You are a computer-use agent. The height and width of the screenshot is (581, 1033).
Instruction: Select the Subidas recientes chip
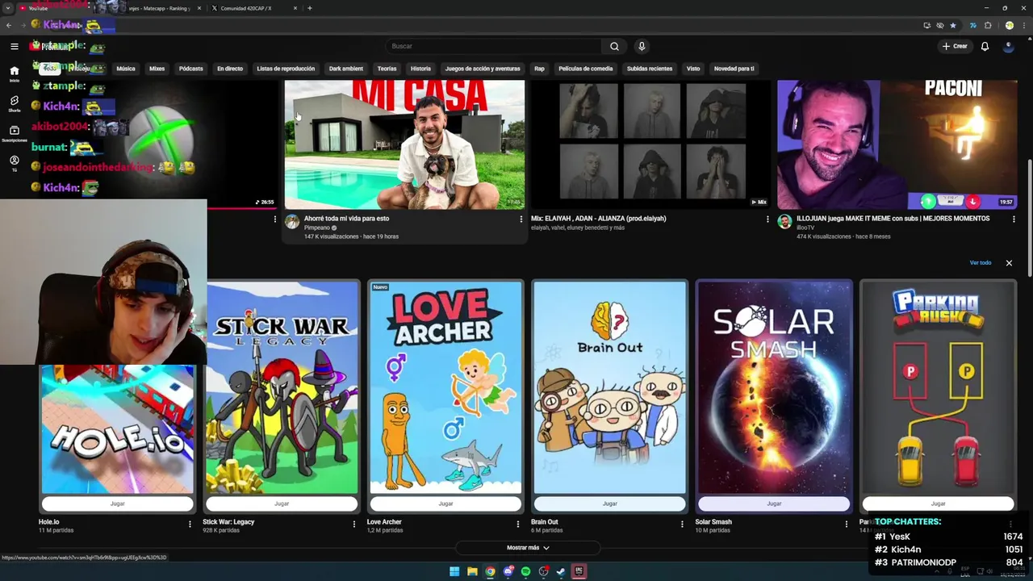tap(649, 69)
